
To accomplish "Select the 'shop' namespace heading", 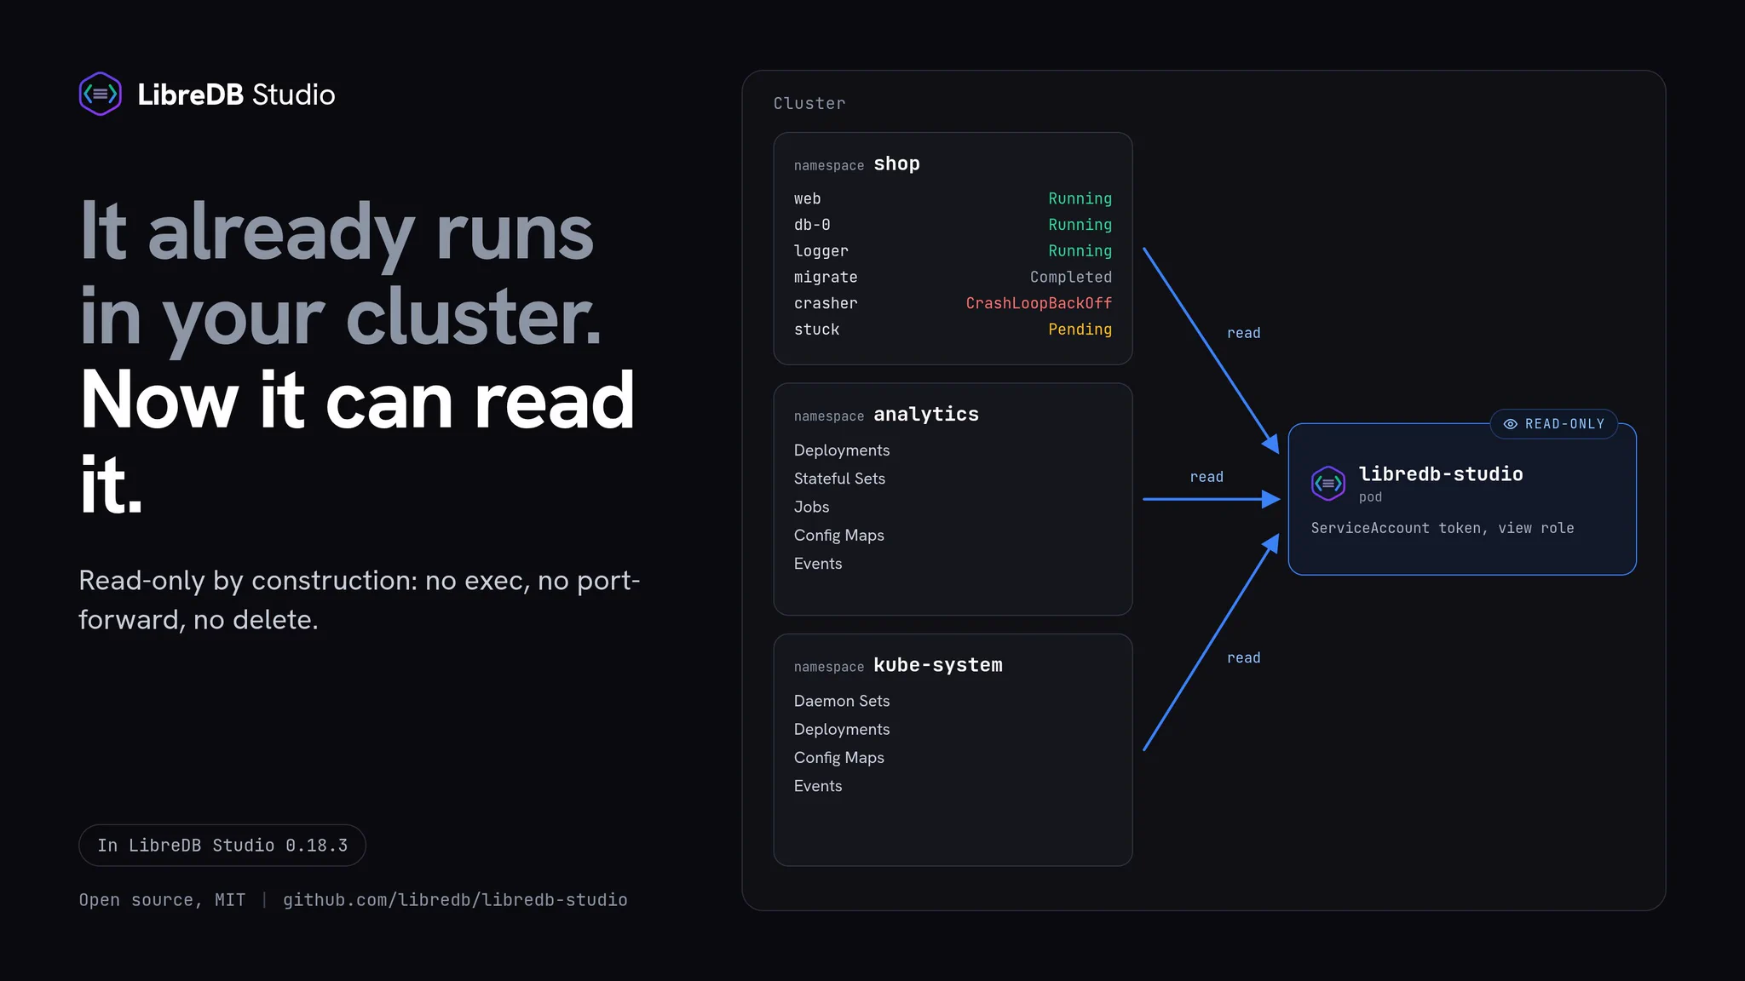I will pyautogui.click(x=896, y=163).
